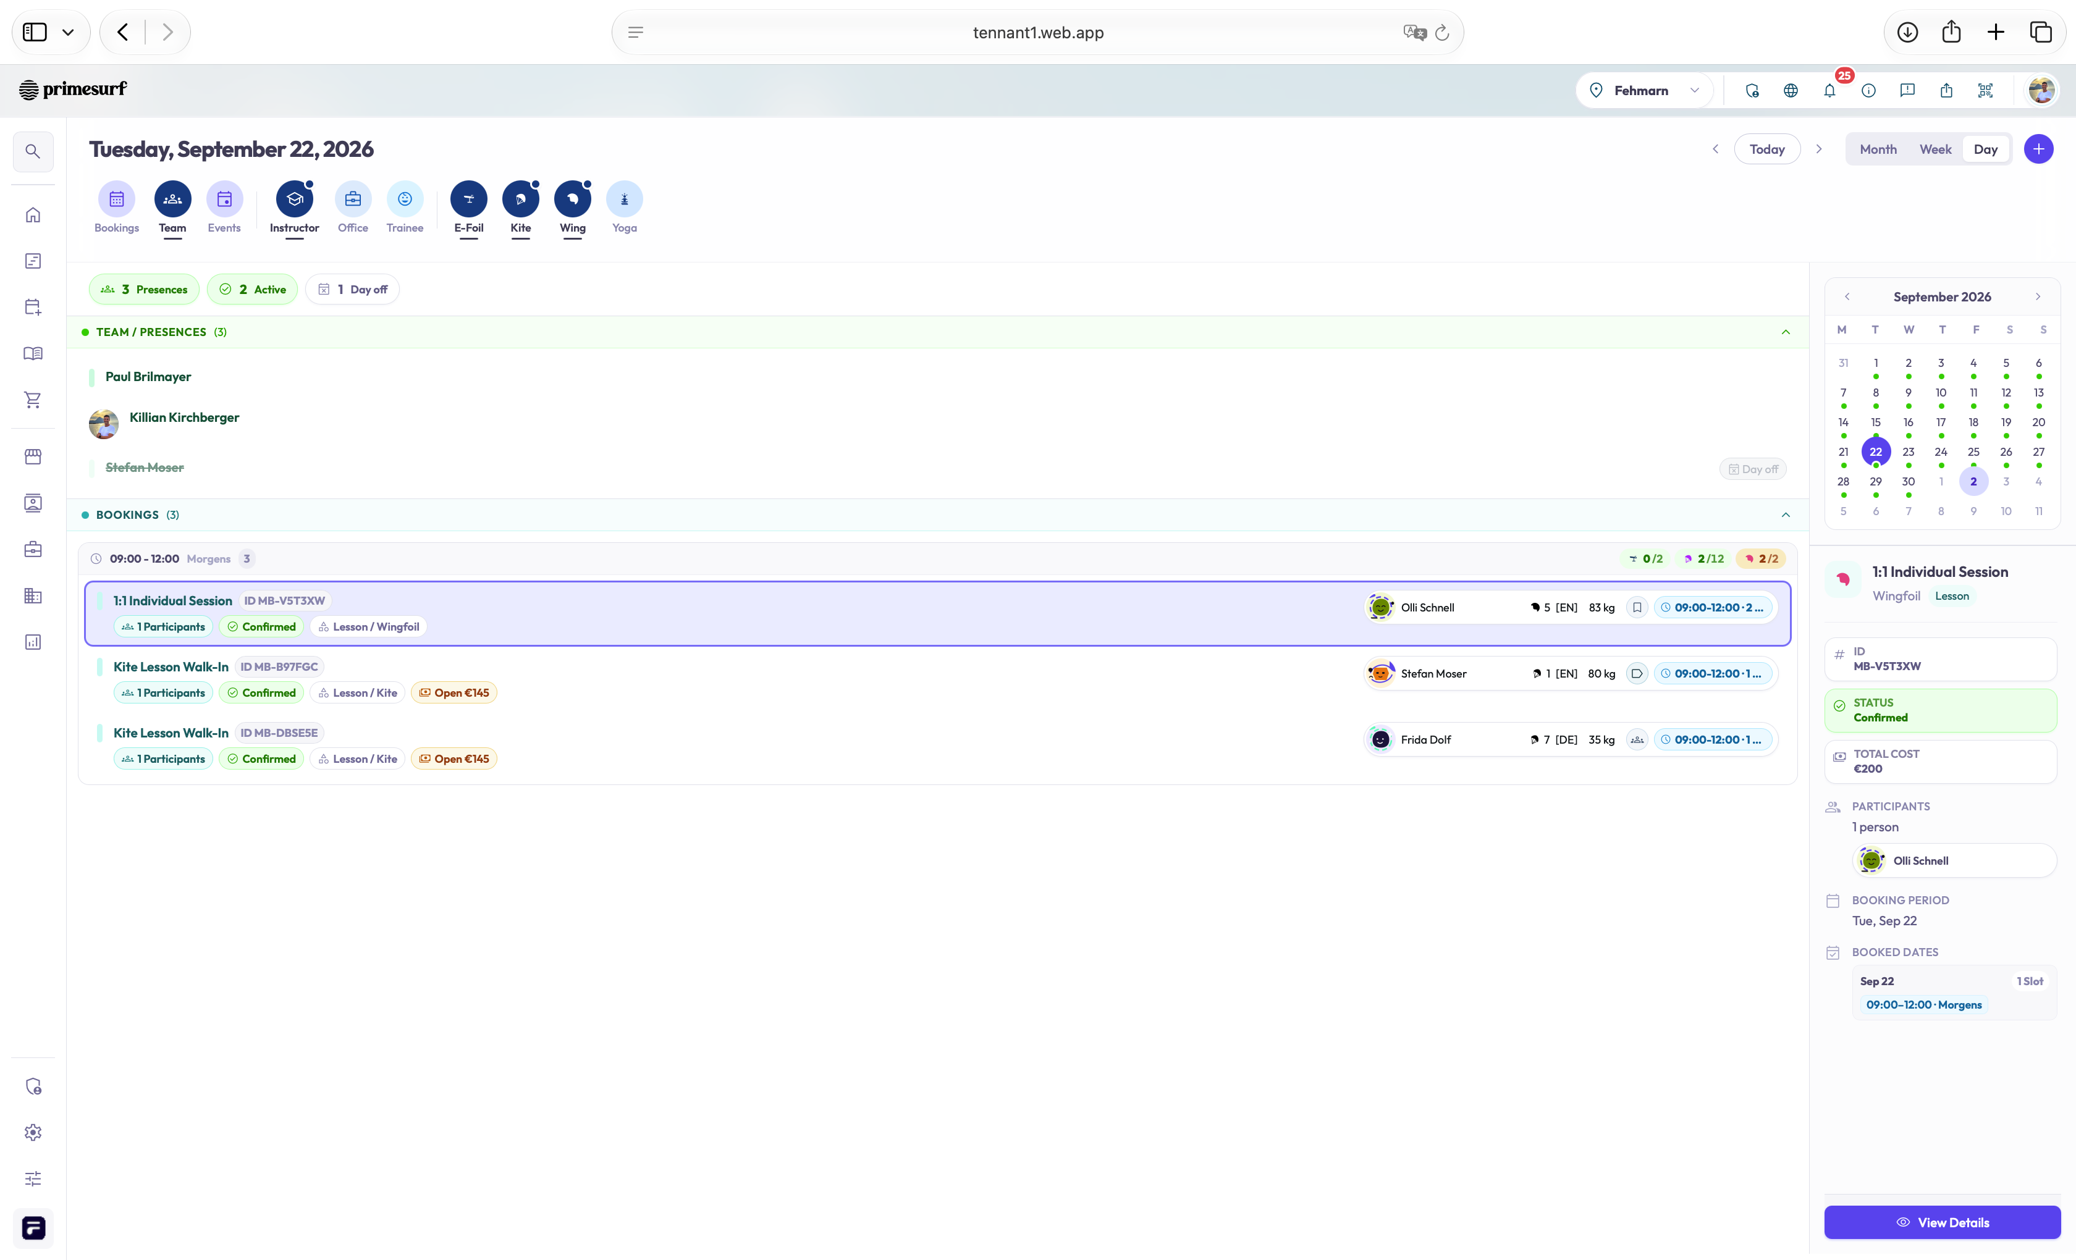2076x1260 pixels.
Task: Click the purple plus add button
Action: 2038,149
